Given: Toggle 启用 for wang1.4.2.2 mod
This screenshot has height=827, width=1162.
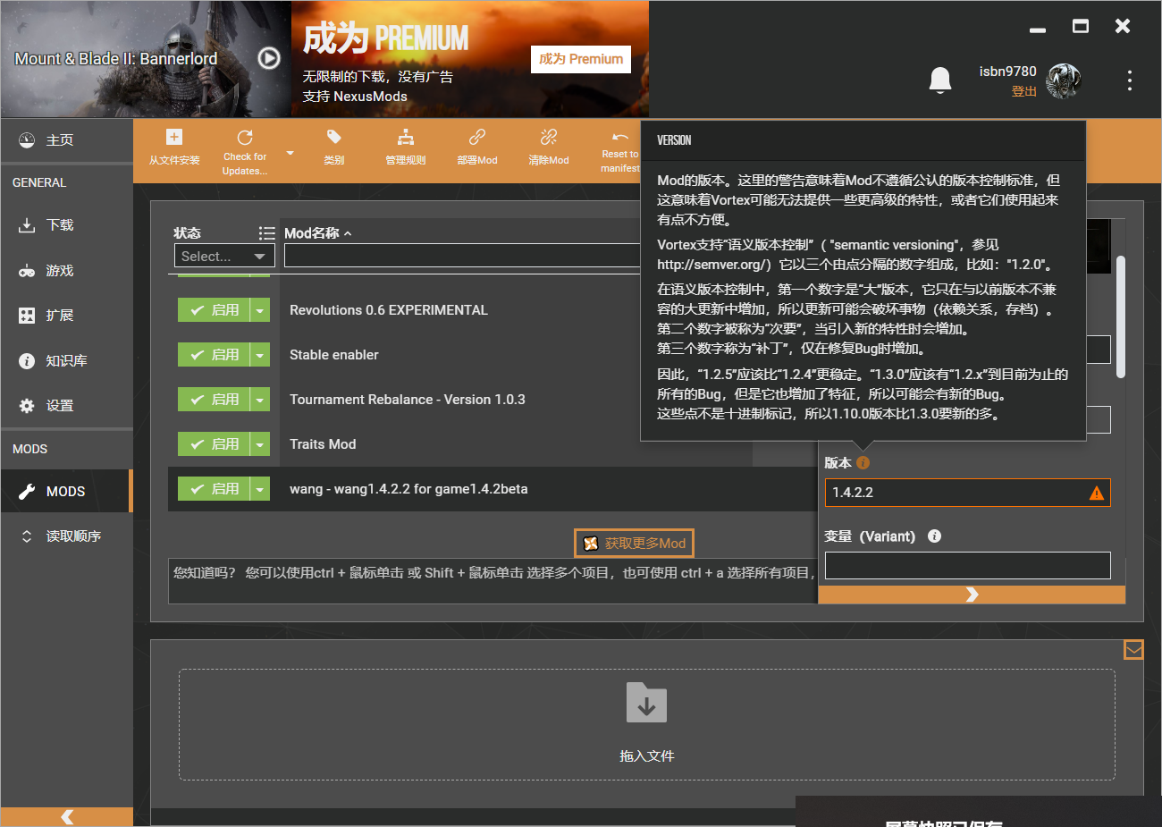Looking at the screenshot, I should click(214, 489).
